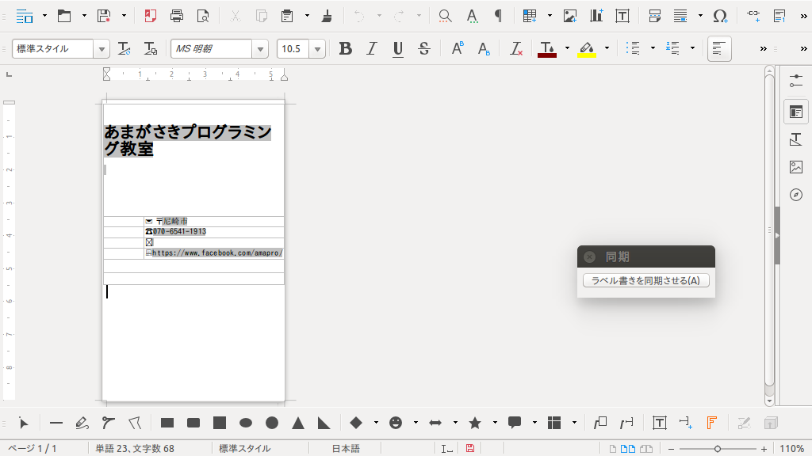Select the Rectangle shape tool
Image resolution: width=812 pixels, height=456 pixels.
tap(167, 424)
